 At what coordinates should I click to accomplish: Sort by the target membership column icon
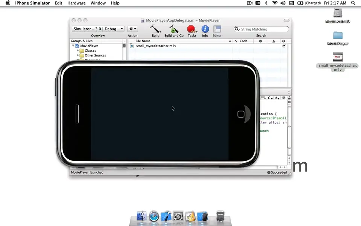point(284,41)
